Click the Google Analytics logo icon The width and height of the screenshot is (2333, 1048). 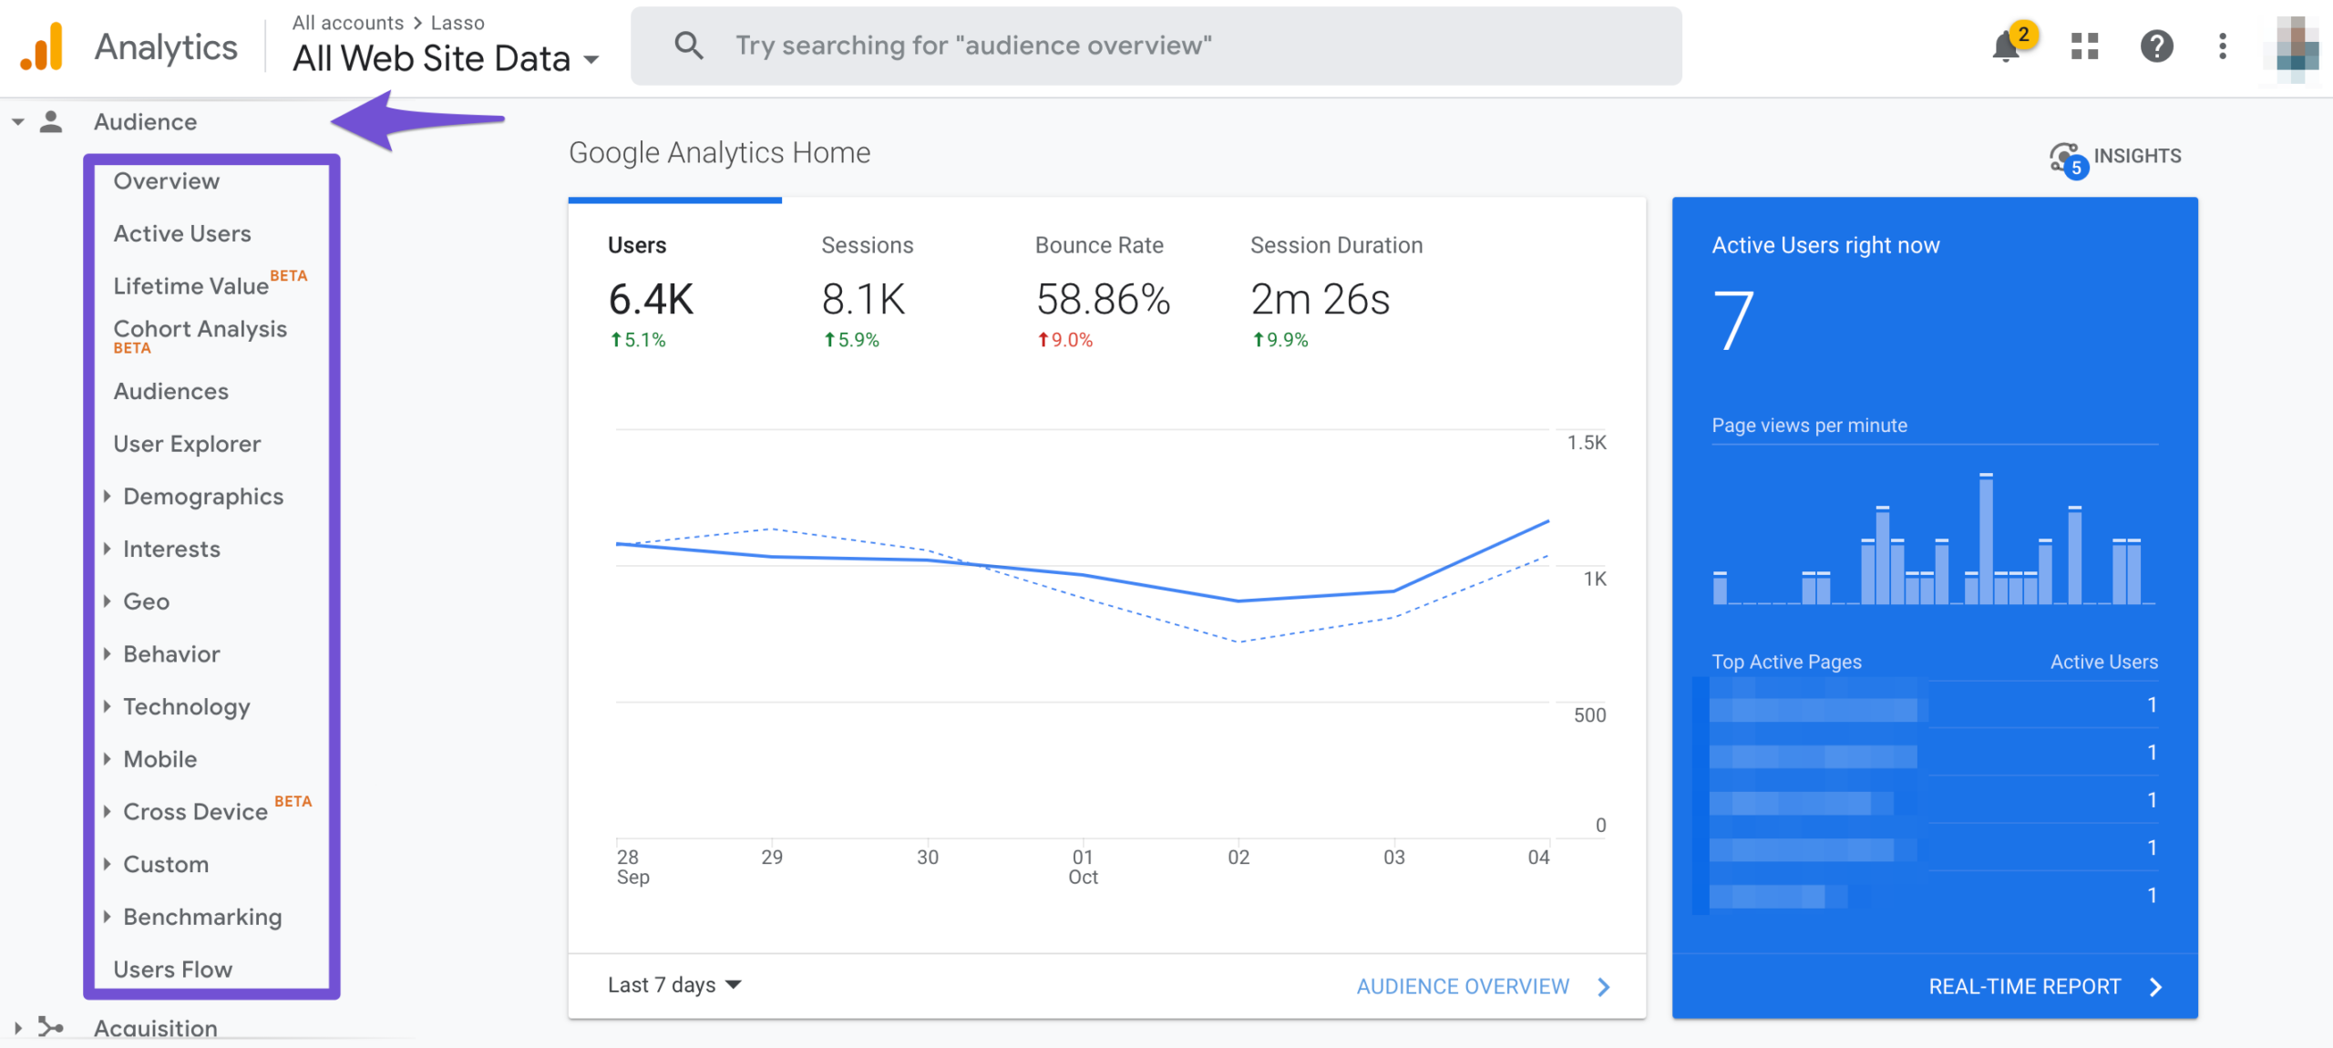tap(42, 46)
